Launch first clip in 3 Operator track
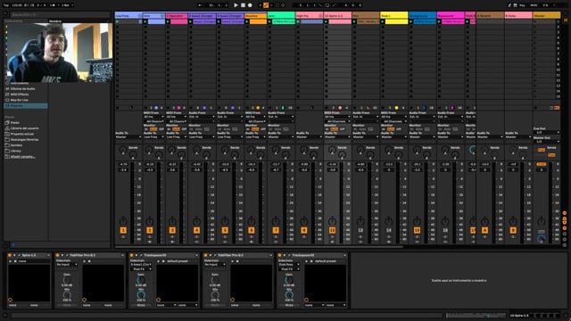The image size is (571, 321). (x=169, y=21)
